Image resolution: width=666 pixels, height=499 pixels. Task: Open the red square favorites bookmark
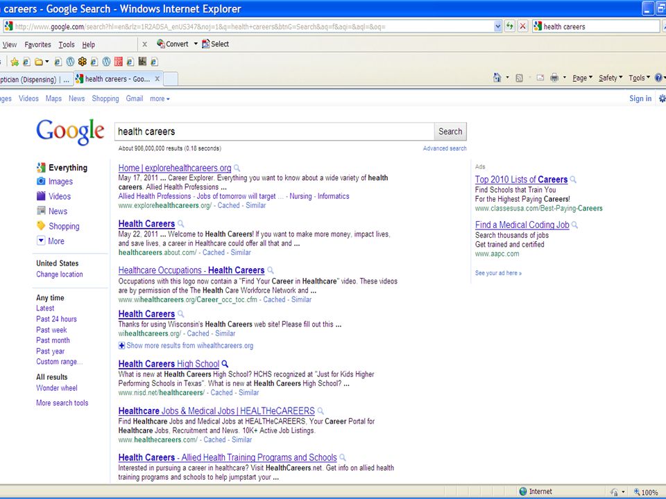(119, 62)
